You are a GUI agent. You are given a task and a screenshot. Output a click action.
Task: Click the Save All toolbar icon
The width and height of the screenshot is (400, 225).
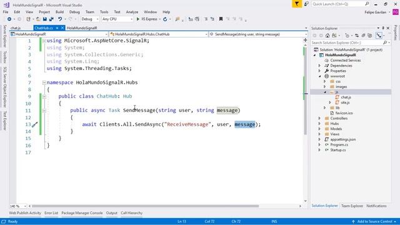point(51,19)
